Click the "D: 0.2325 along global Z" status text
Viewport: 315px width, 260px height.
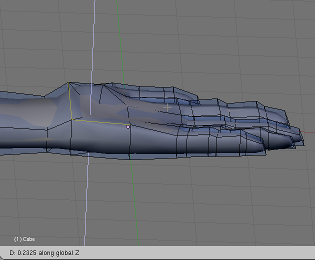[x=44, y=253]
